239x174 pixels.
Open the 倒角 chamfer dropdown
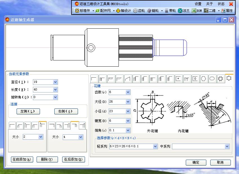click(x=128, y=130)
